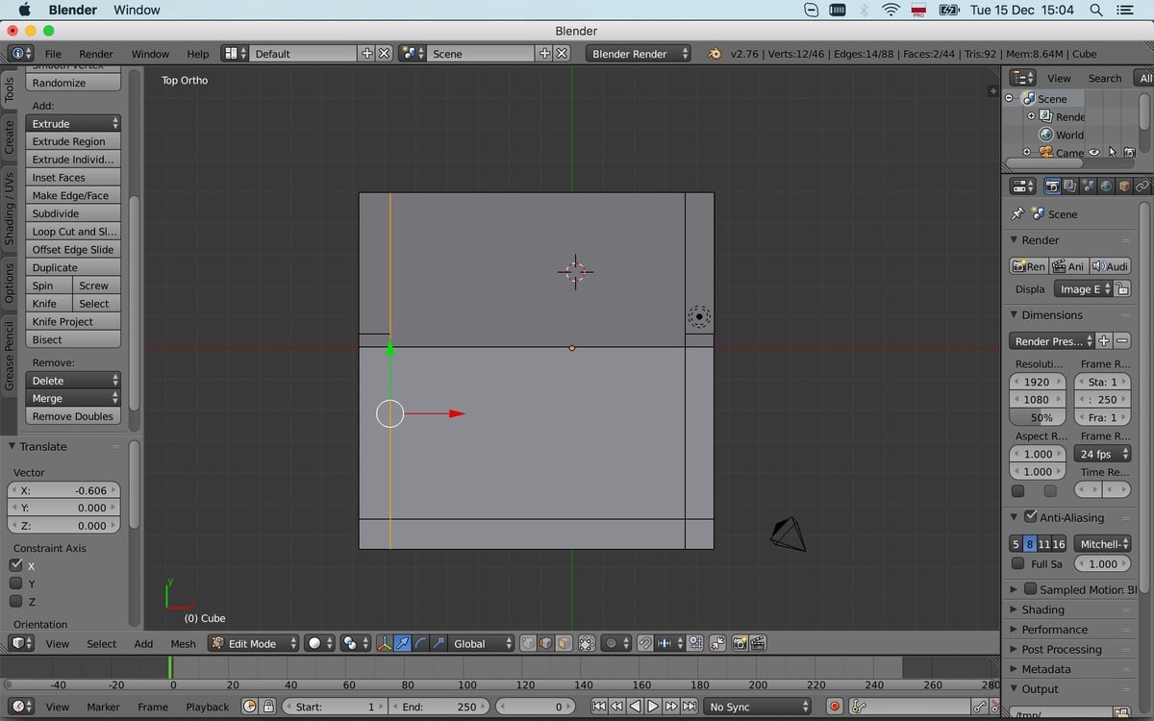
Task: Enable the Y constraint axis checkbox
Action: [x=16, y=584]
